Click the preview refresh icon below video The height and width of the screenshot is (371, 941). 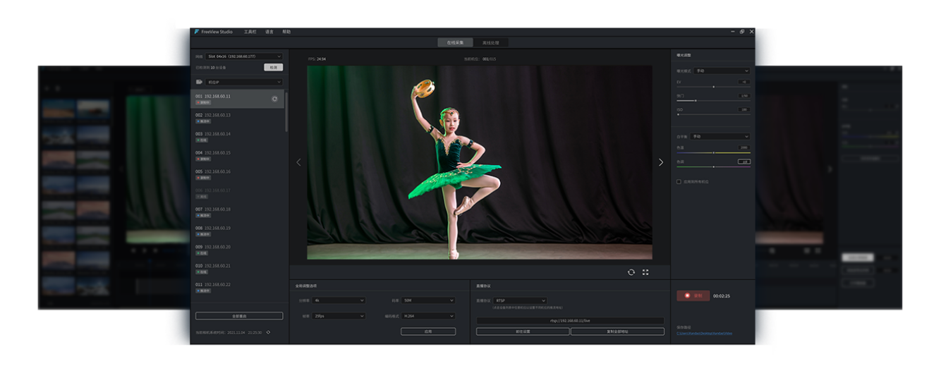(631, 272)
